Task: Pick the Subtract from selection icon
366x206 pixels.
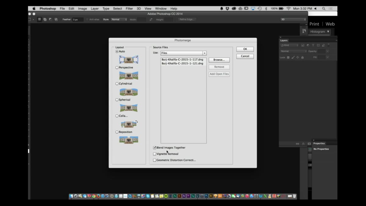Action: pos(50,19)
